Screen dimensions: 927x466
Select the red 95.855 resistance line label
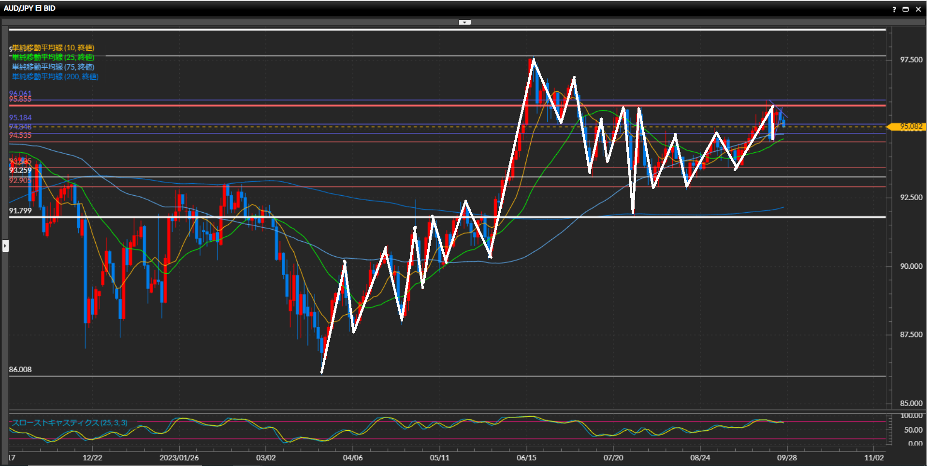pyautogui.click(x=20, y=100)
